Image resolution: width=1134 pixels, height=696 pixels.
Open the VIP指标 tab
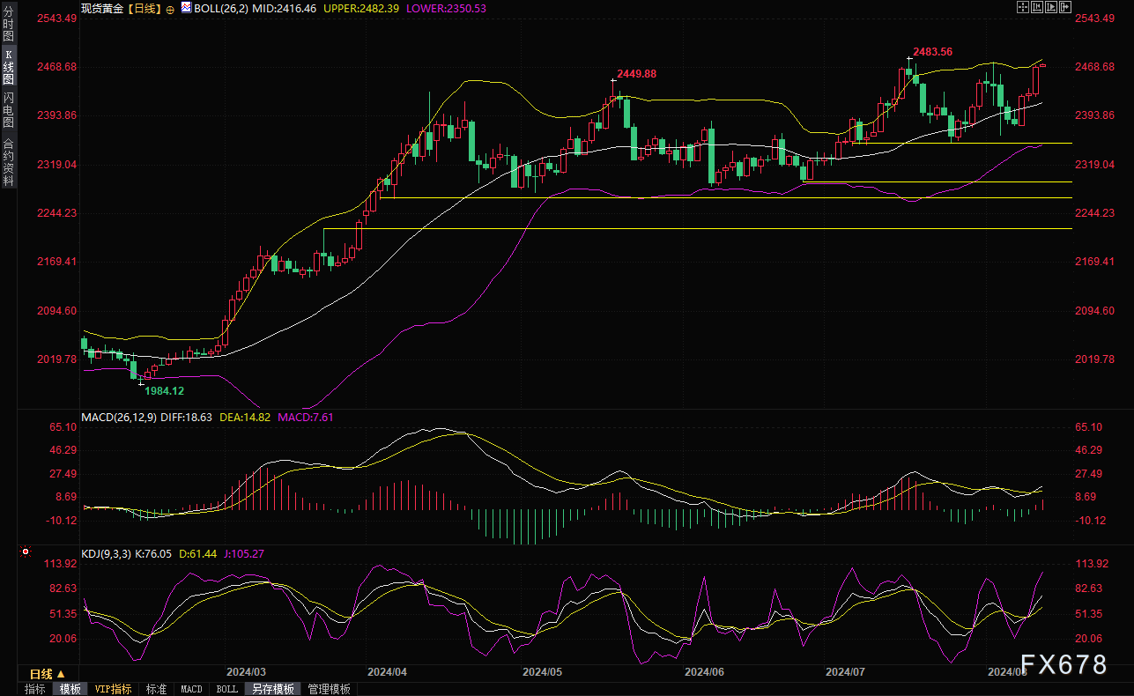(x=113, y=689)
